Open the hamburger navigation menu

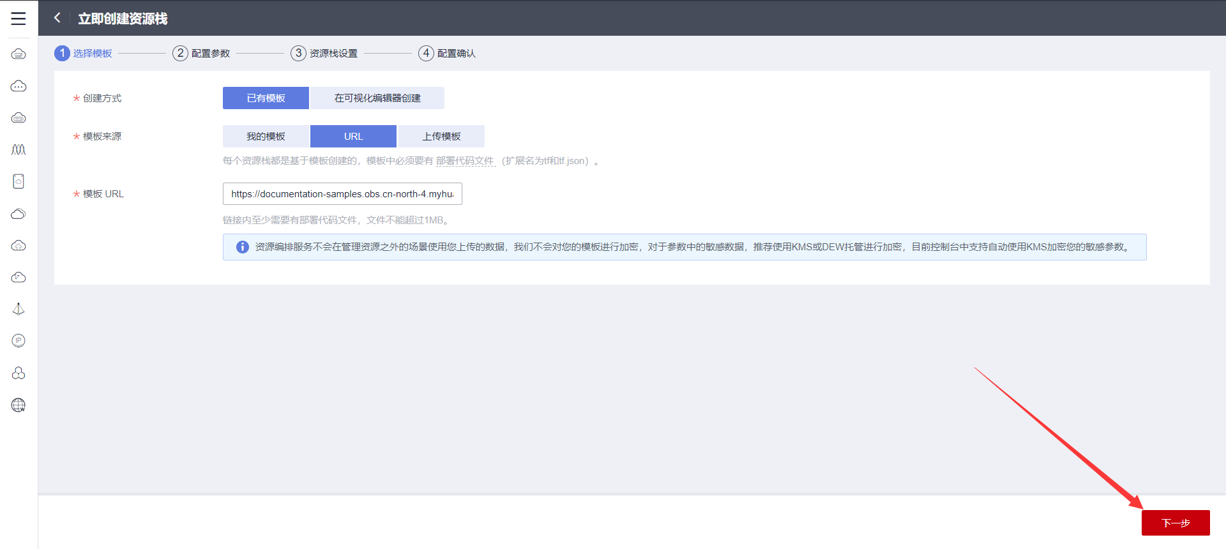tap(19, 19)
